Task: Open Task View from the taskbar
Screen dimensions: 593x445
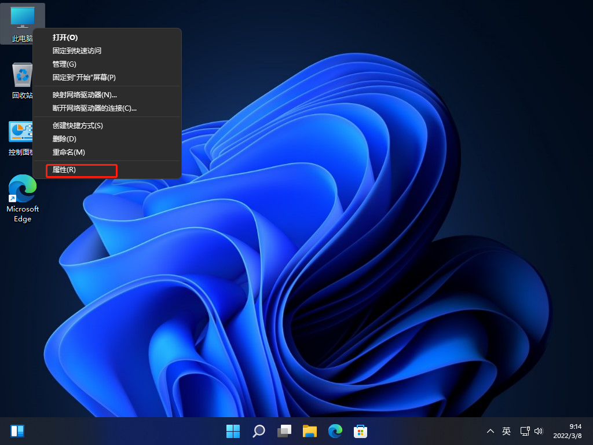Action: point(284,431)
